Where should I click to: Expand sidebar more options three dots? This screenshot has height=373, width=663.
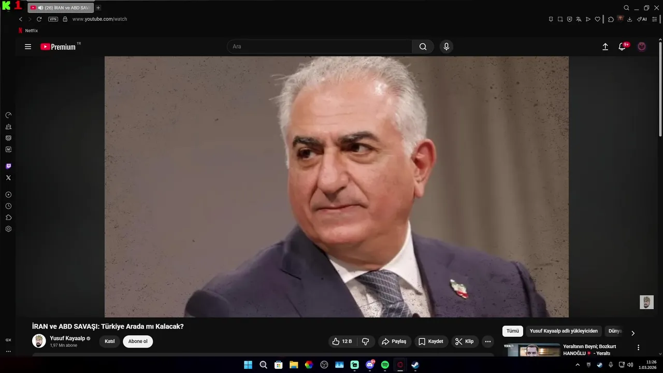(8, 351)
